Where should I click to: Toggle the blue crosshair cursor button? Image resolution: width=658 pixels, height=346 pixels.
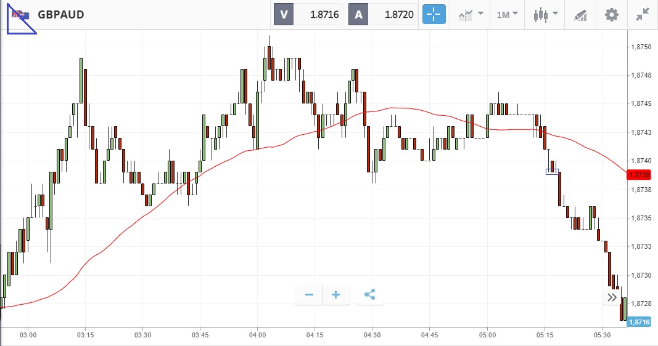coord(434,14)
